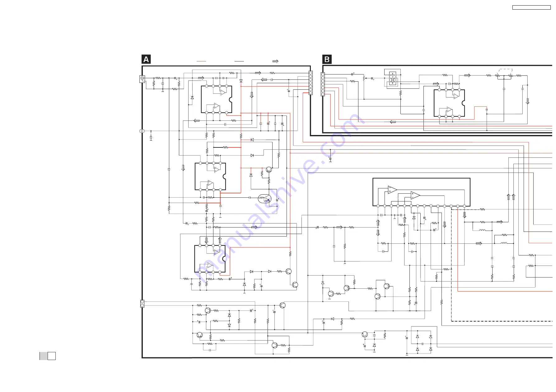Click the dual op-amp IC inside section B
Image resolution: width=556 pixels, height=392 pixels.
coord(449,103)
